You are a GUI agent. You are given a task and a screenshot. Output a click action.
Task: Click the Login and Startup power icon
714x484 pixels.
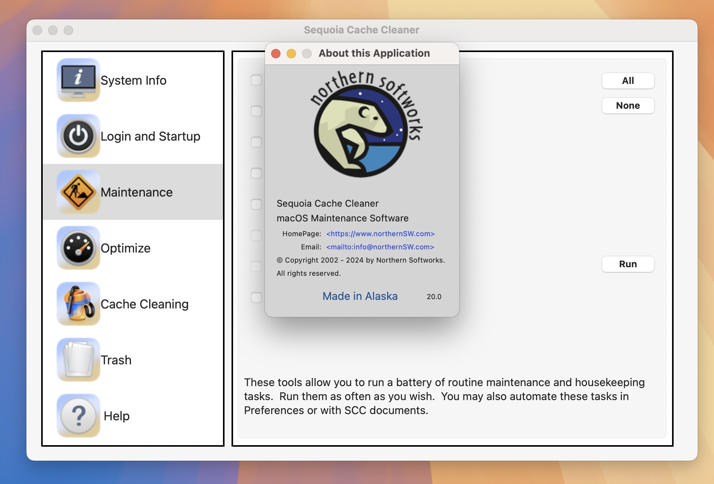(x=78, y=136)
